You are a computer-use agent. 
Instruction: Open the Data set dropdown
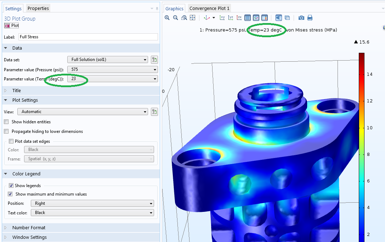(x=107, y=60)
